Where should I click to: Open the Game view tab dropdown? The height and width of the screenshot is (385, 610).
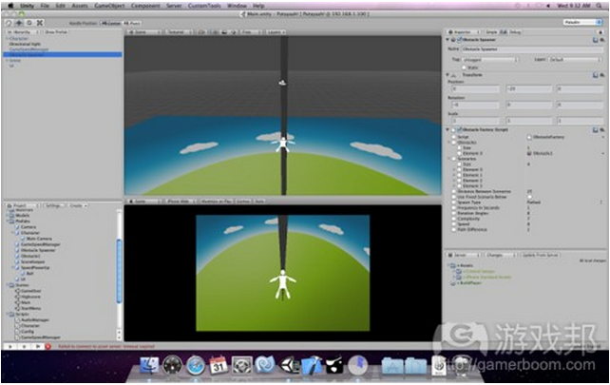(x=143, y=202)
